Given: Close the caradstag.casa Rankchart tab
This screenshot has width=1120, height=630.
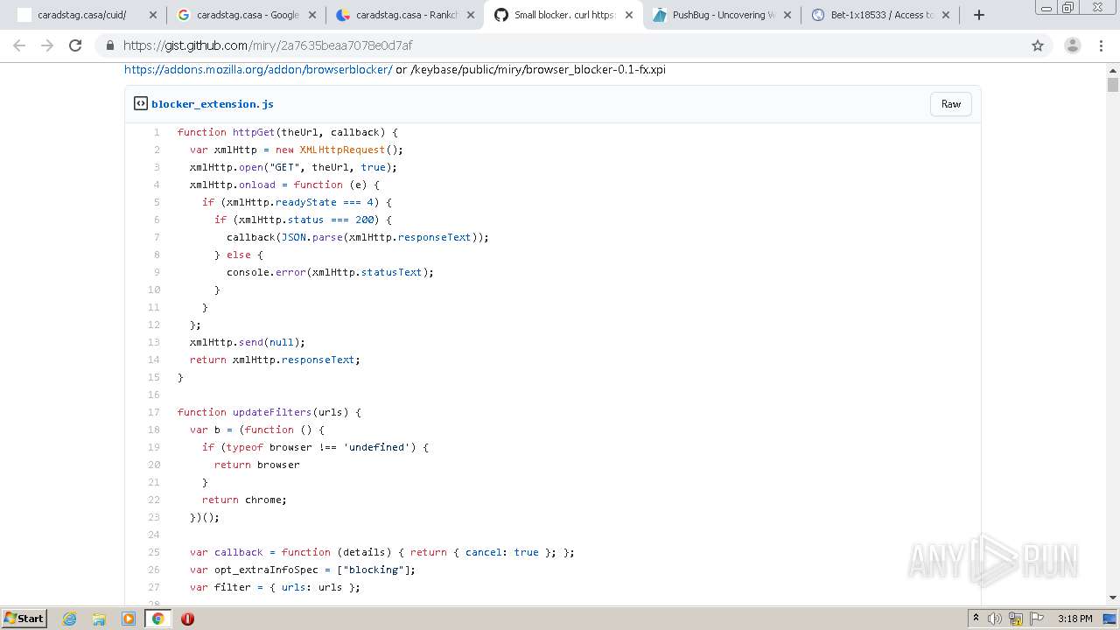Looking at the screenshot, I should coord(471,15).
